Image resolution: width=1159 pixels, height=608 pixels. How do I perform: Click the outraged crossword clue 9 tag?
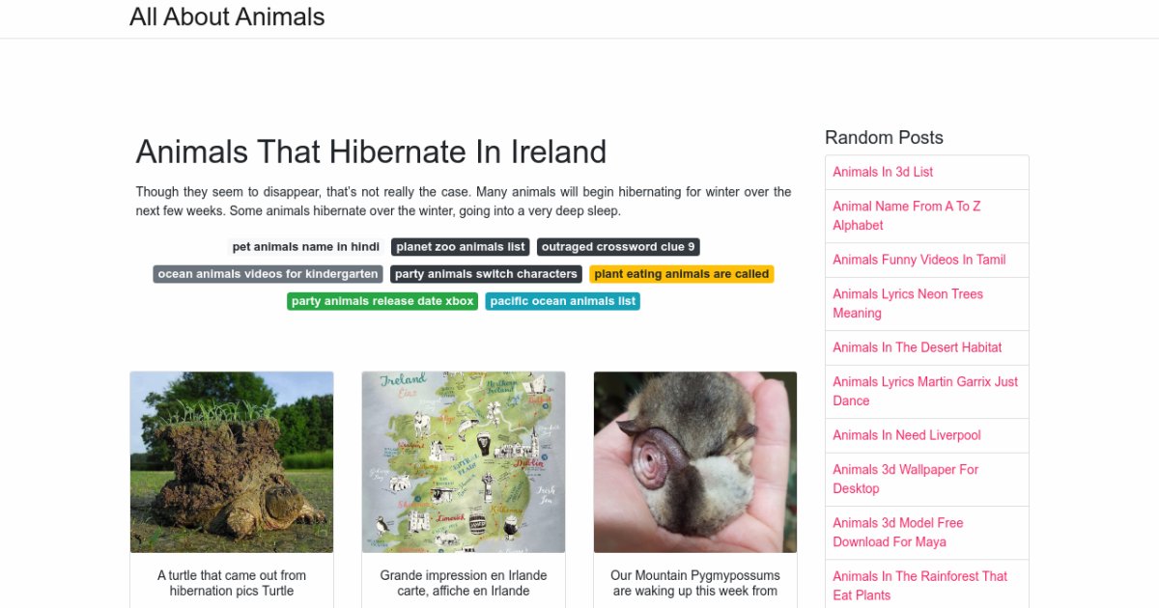[618, 247]
